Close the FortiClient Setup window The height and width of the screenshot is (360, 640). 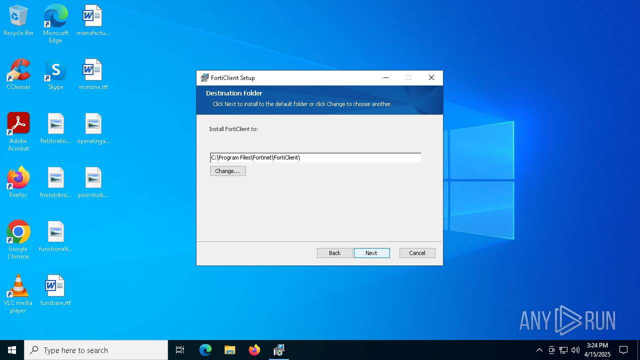(x=431, y=78)
